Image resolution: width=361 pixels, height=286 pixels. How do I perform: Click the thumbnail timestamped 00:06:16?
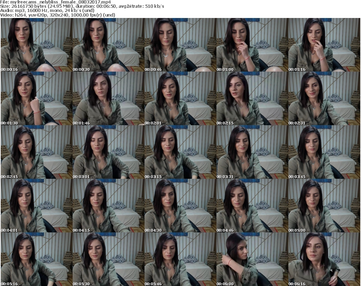click(324, 259)
